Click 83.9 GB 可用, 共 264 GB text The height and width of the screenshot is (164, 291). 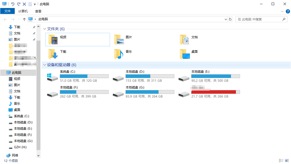(x=144, y=96)
